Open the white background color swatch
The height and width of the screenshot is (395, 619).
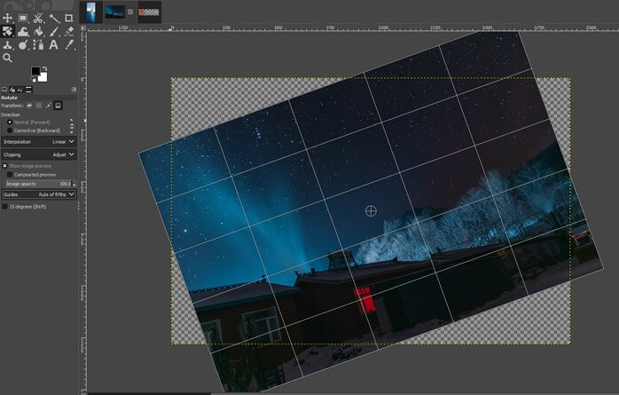(x=43, y=77)
